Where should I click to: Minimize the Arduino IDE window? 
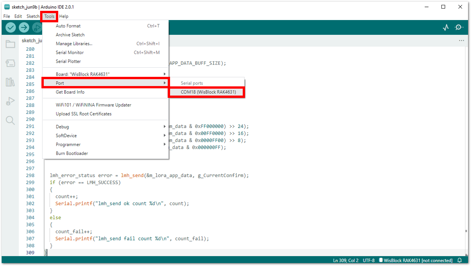[426, 7]
